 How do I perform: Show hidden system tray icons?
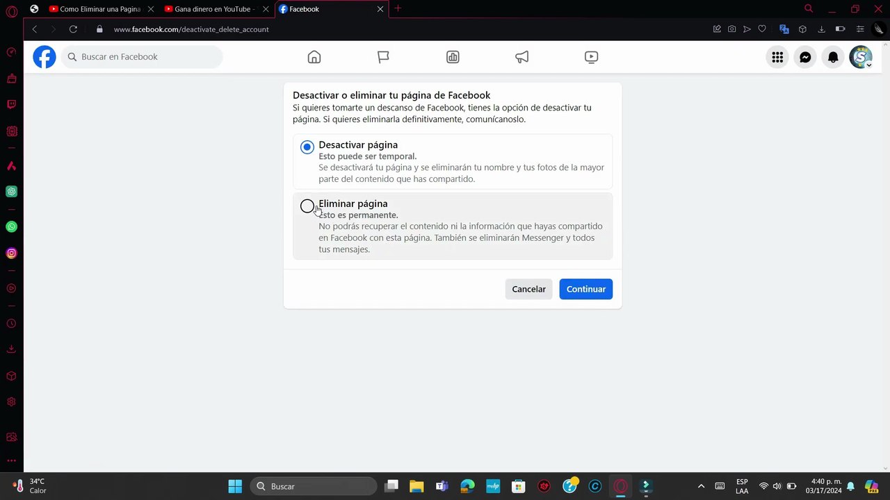tap(701, 486)
